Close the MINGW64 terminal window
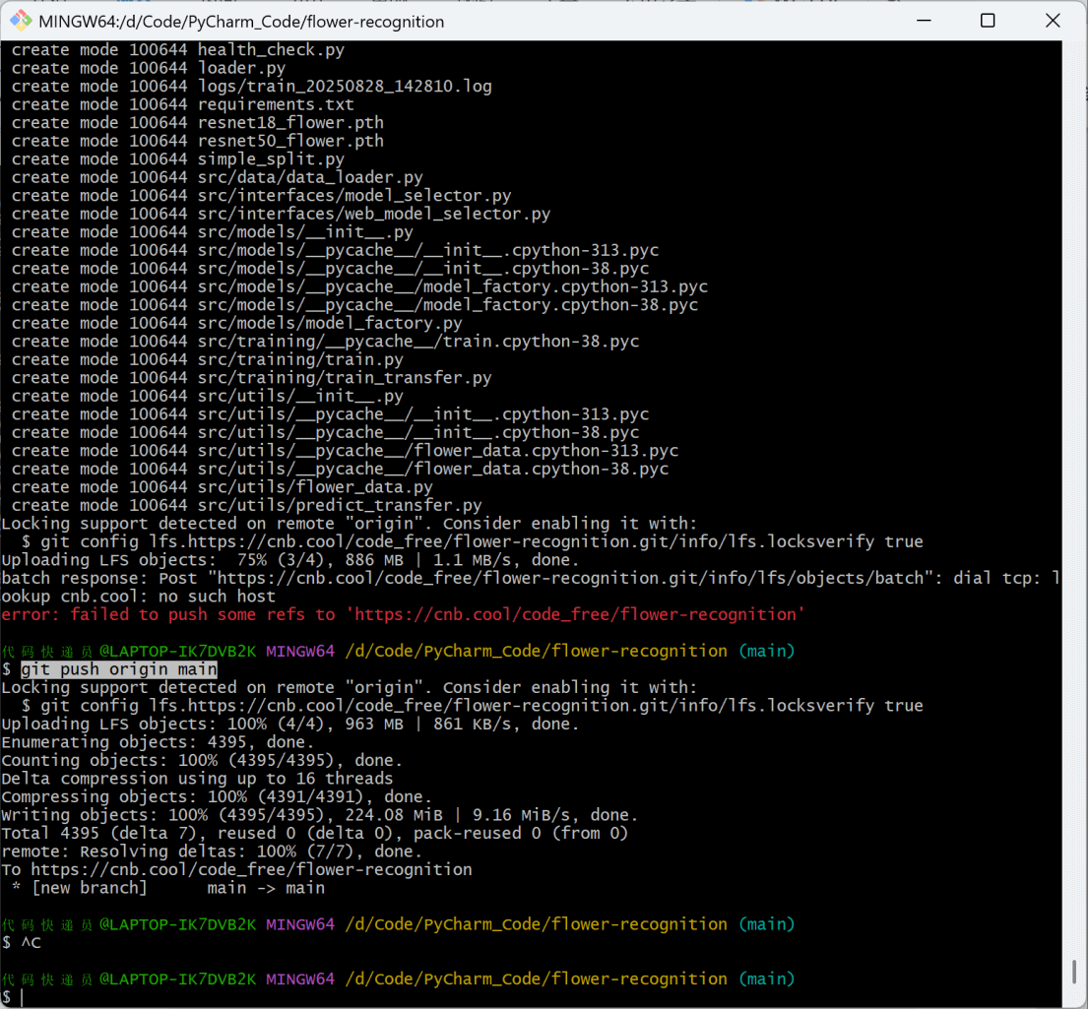Image resolution: width=1089 pixels, height=1010 pixels. coord(1053,21)
